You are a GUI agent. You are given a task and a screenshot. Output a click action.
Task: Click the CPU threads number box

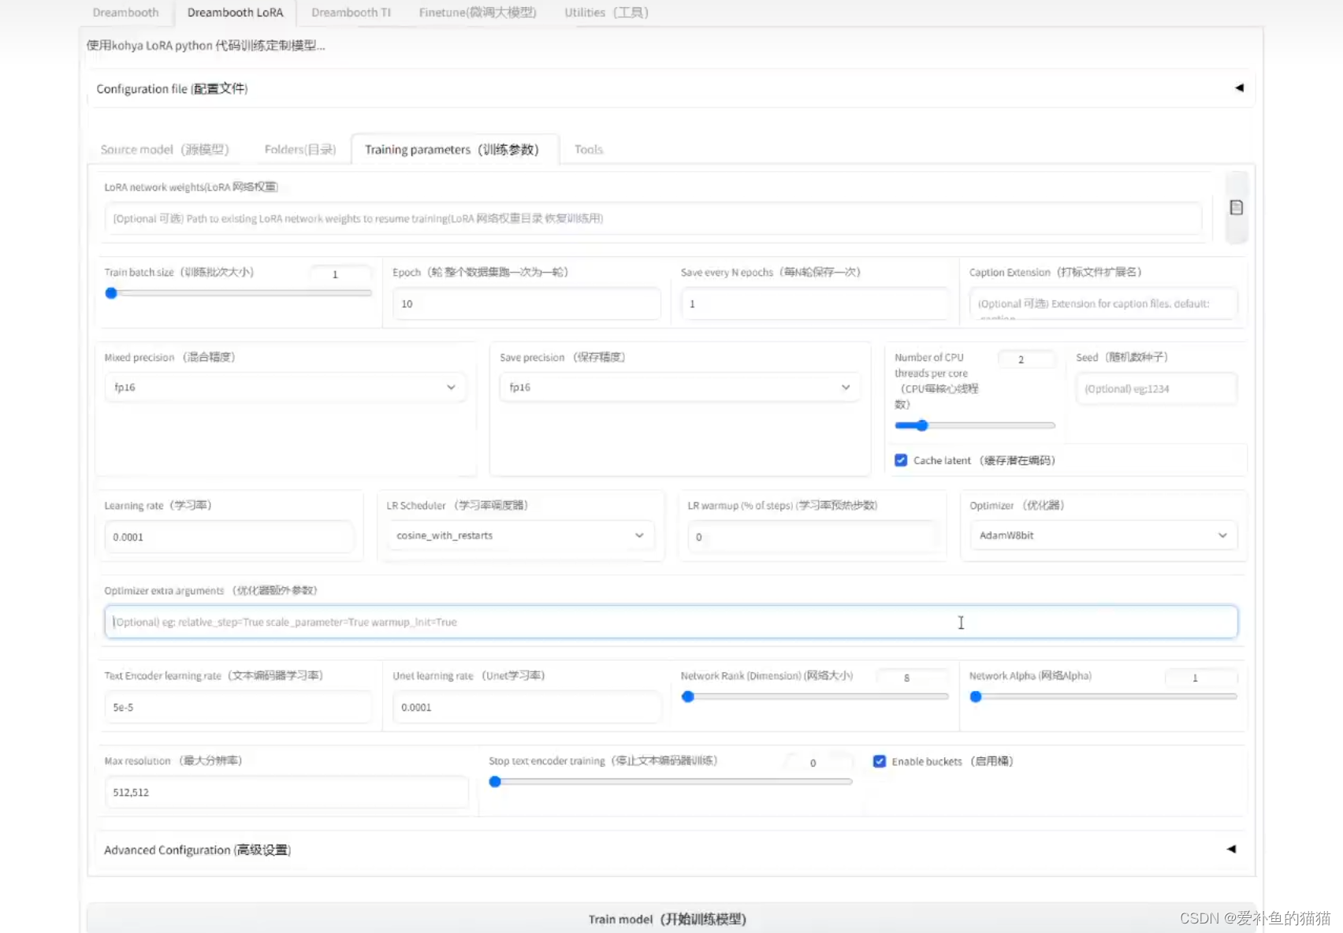pos(1025,359)
